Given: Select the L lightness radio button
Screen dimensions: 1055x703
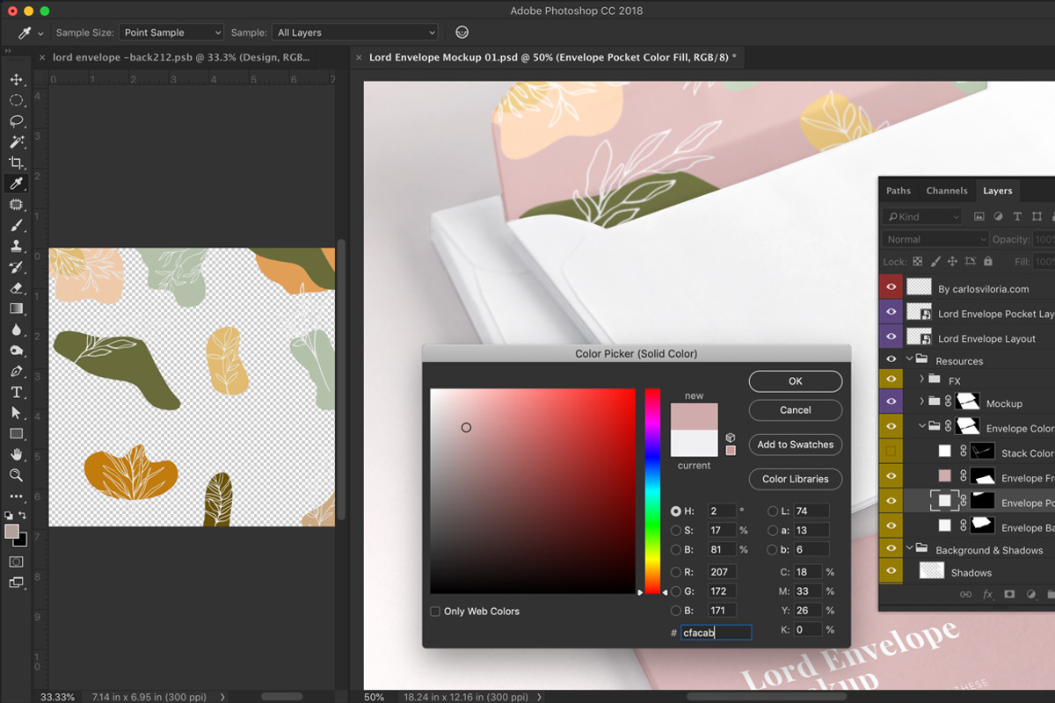Looking at the screenshot, I should [773, 511].
